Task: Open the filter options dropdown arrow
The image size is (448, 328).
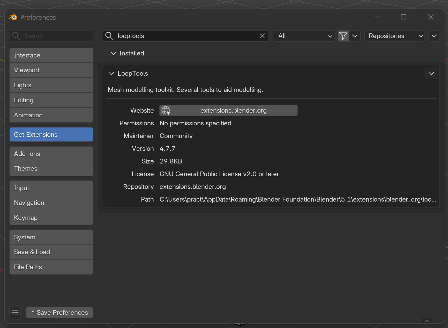Action: (355, 36)
